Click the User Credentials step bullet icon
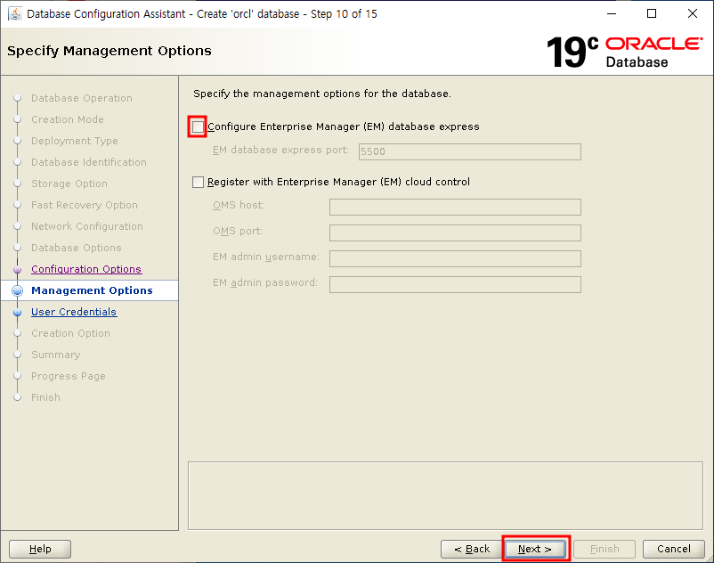 point(17,312)
